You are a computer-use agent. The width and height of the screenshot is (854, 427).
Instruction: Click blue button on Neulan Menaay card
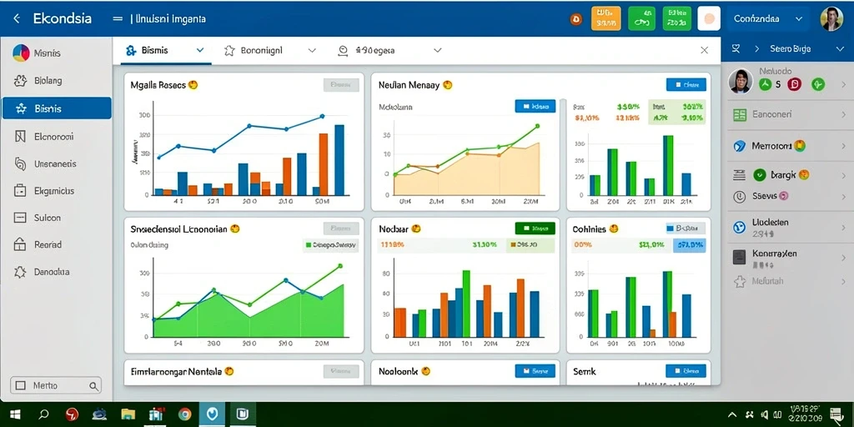click(x=686, y=85)
